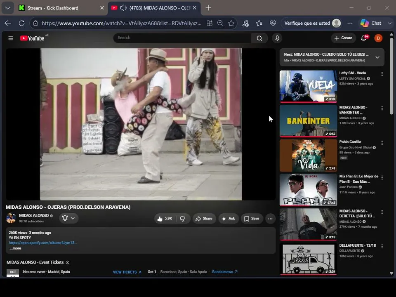
Task: Mute the tab via speaker icon
Action: (x=123, y=8)
